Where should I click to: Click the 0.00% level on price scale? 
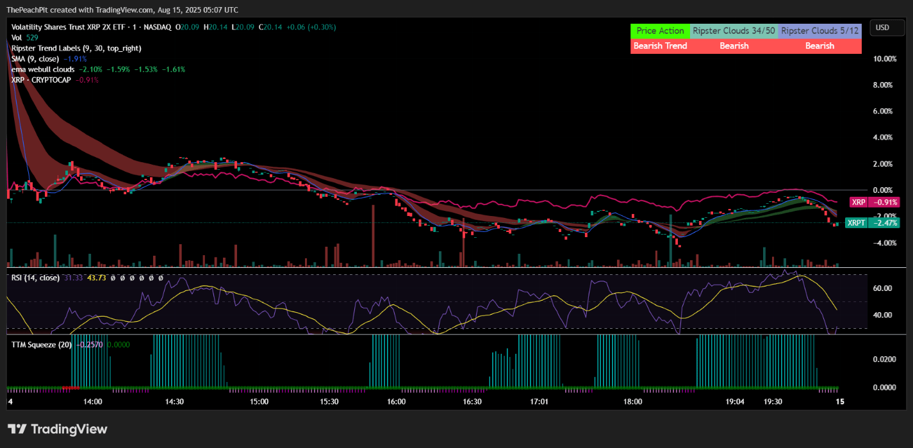882,190
